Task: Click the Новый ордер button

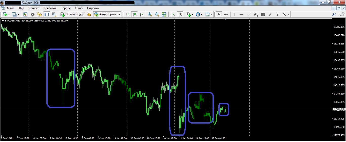Action: pyautogui.click(x=72, y=14)
